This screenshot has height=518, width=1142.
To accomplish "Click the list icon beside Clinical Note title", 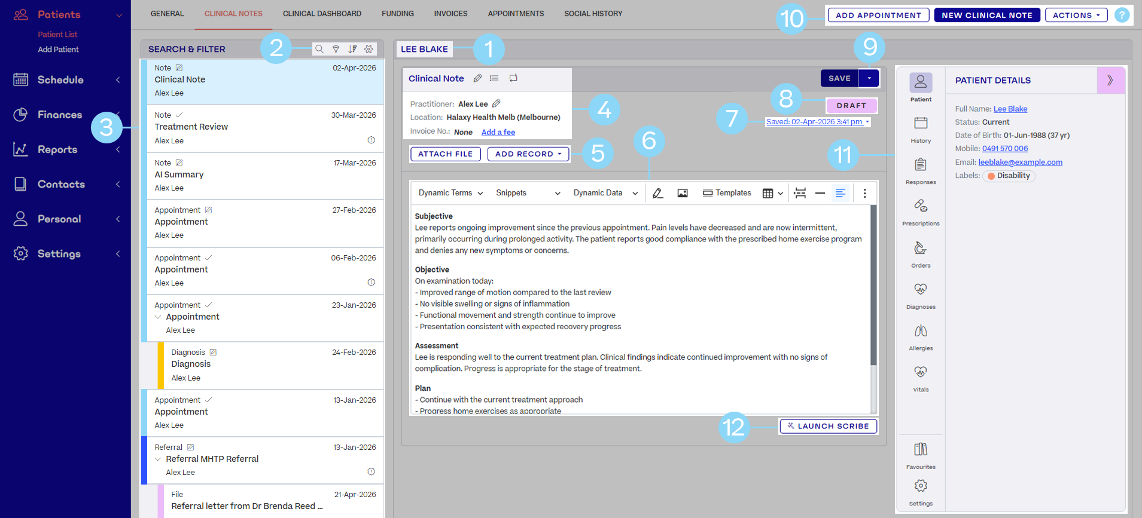I will (x=494, y=78).
